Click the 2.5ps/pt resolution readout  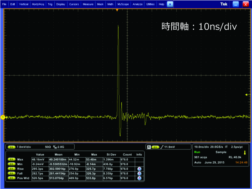237,147
